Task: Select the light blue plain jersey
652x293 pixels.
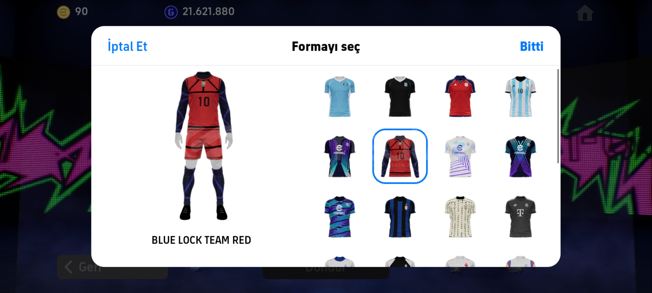Action: pos(340,96)
